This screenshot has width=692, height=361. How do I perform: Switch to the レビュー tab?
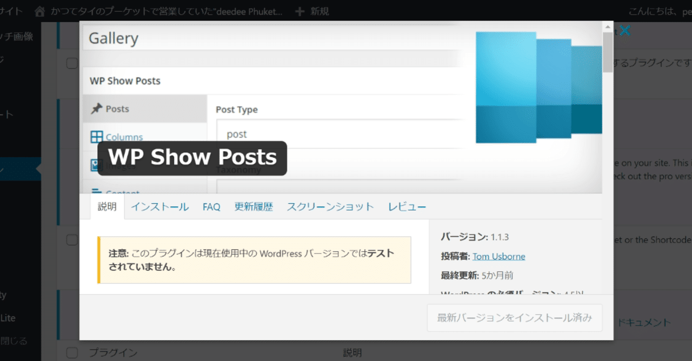click(407, 206)
